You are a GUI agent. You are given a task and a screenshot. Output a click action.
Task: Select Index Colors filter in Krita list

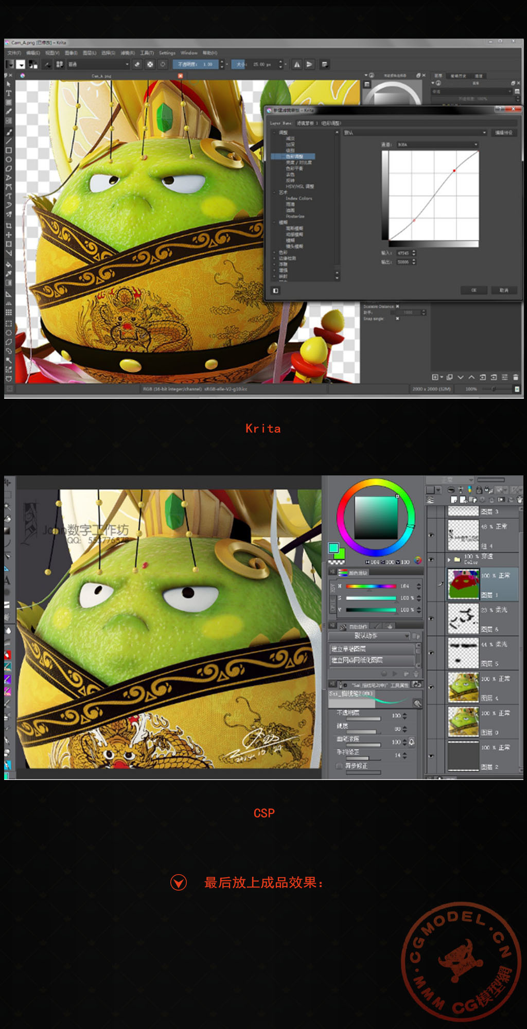point(299,199)
